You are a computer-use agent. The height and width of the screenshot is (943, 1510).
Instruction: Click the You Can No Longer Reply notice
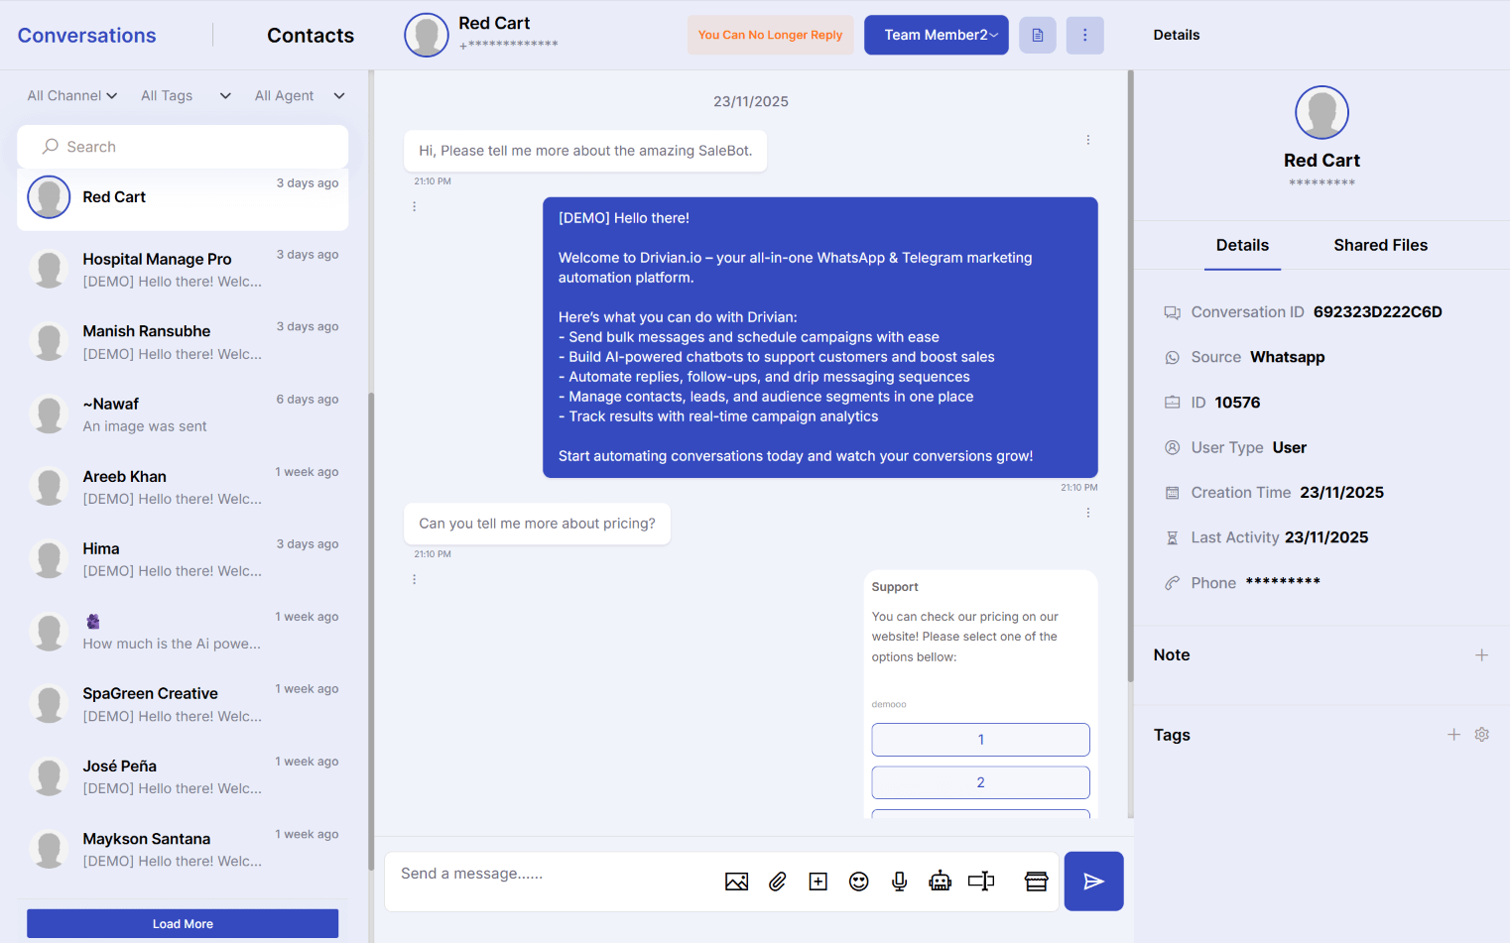770,35
